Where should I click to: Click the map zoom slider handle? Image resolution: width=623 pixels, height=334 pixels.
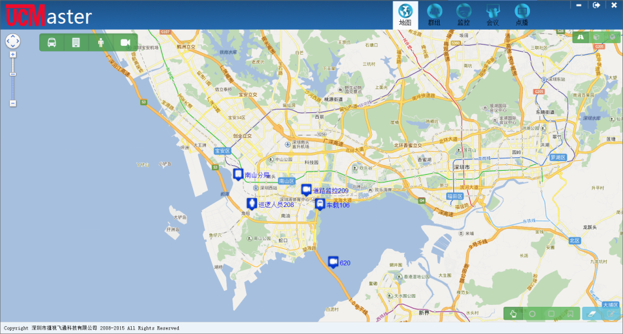(13, 75)
